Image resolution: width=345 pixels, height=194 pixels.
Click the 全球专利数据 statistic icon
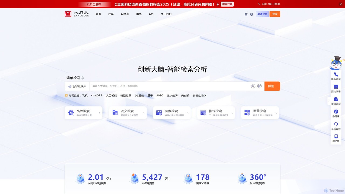click(x=80, y=179)
